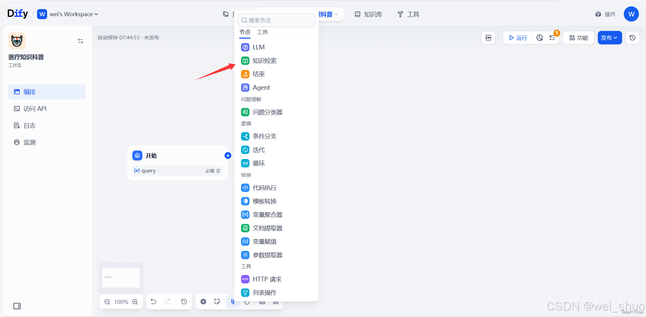Choose the 条件分支 logic node
The height and width of the screenshot is (317, 646).
click(265, 136)
